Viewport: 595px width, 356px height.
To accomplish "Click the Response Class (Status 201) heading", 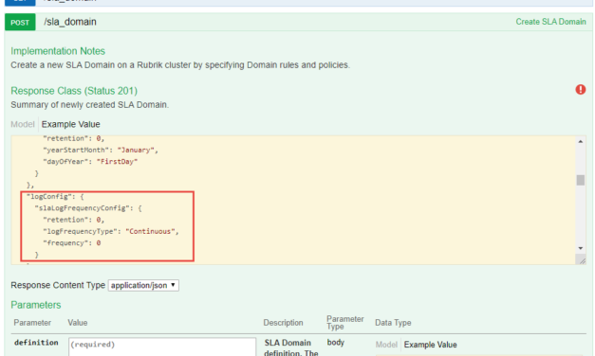I will (x=74, y=91).
